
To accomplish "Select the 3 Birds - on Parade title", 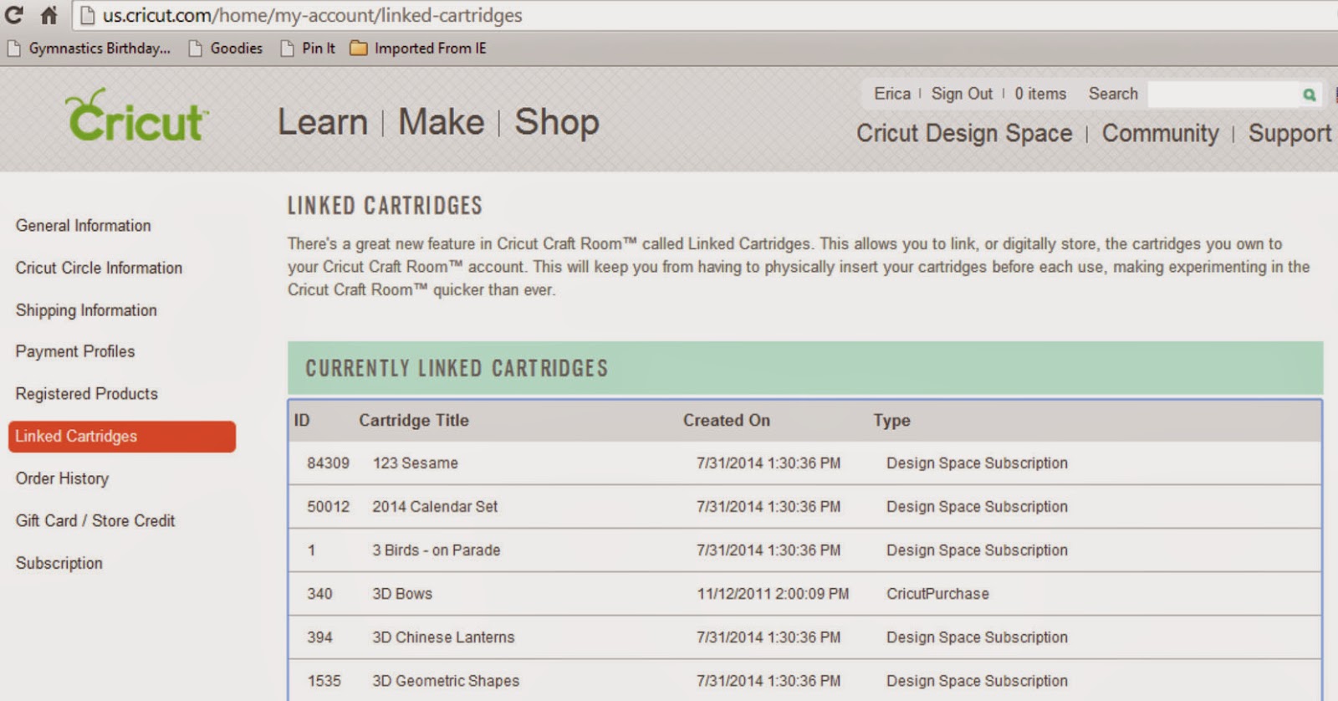I will [x=437, y=550].
